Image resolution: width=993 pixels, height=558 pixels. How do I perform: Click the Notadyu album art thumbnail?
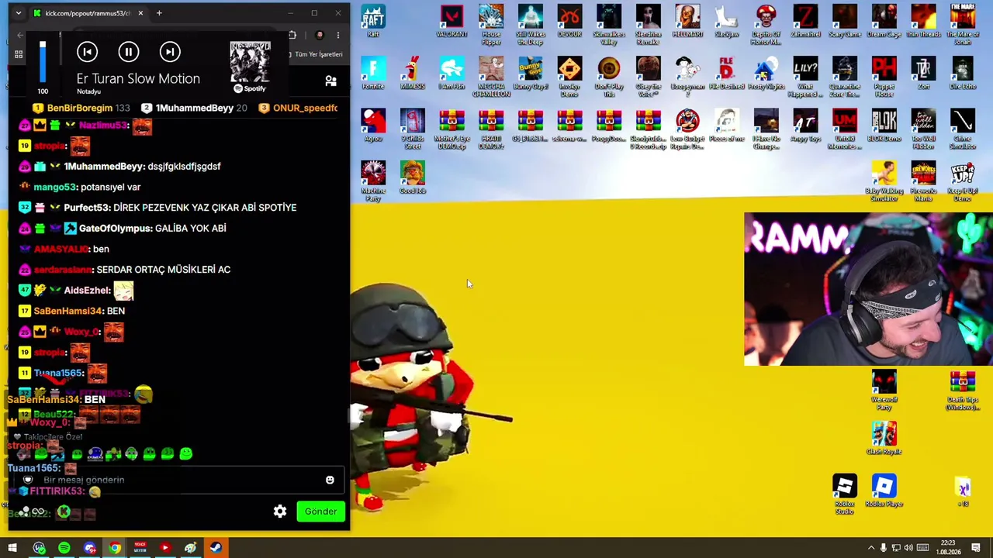click(250, 63)
